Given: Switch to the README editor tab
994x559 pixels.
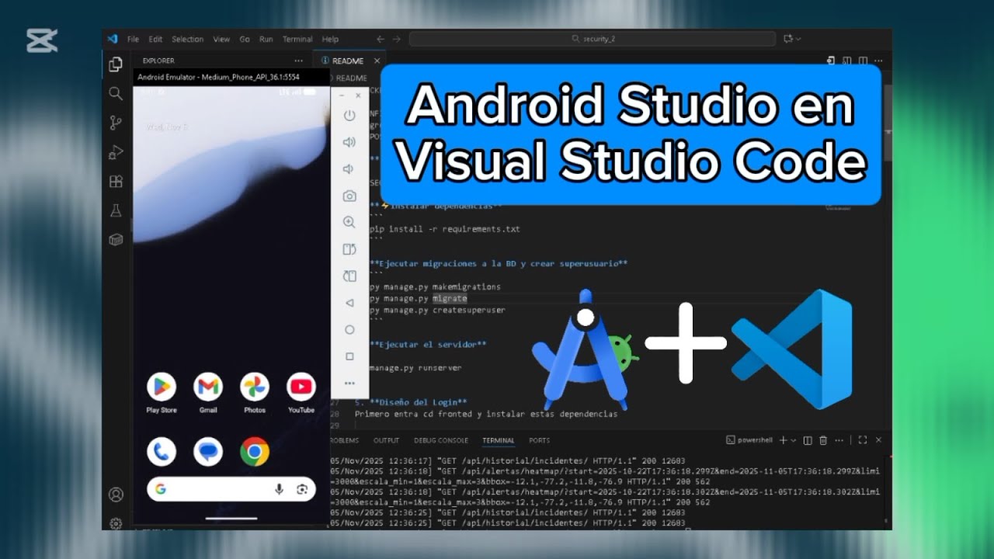Looking at the screenshot, I should coord(347,61).
